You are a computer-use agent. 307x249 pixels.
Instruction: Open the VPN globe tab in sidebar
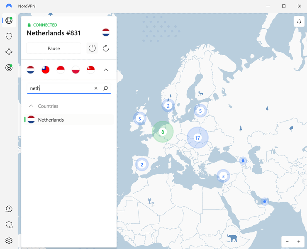point(9,20)
